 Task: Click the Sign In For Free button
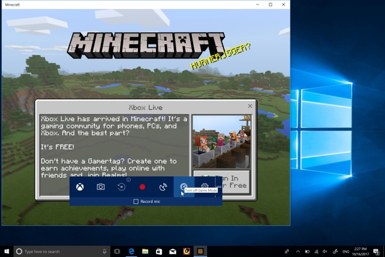pyautogui.click(x=222, y=182)
